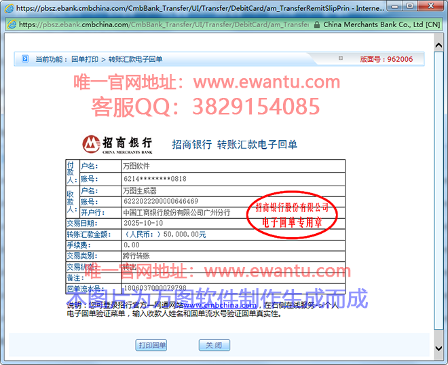The width and height of the screenshot is (448, 365).
Task: Click the 关闭 button
Action: coord(214,345)
